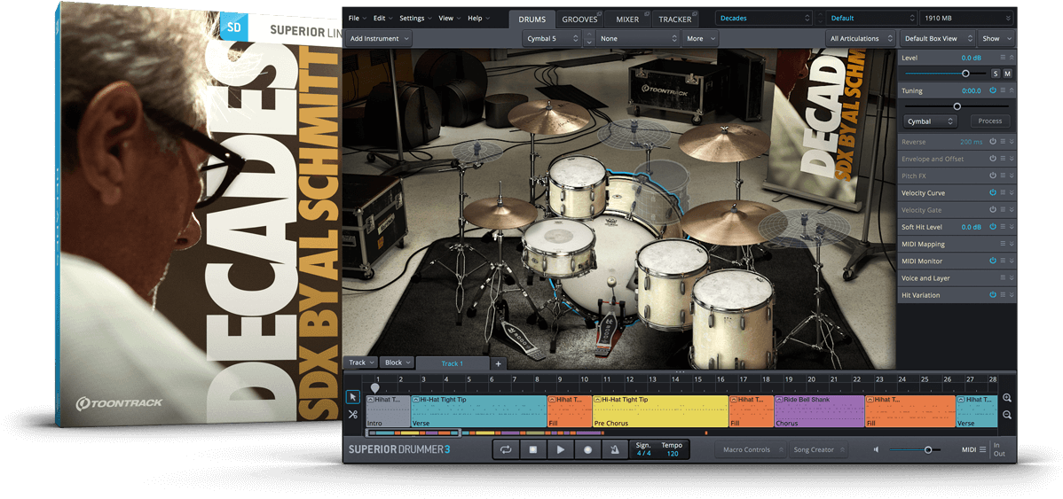Arm the Record button
1063x499 pixels.
click(587, 449)
